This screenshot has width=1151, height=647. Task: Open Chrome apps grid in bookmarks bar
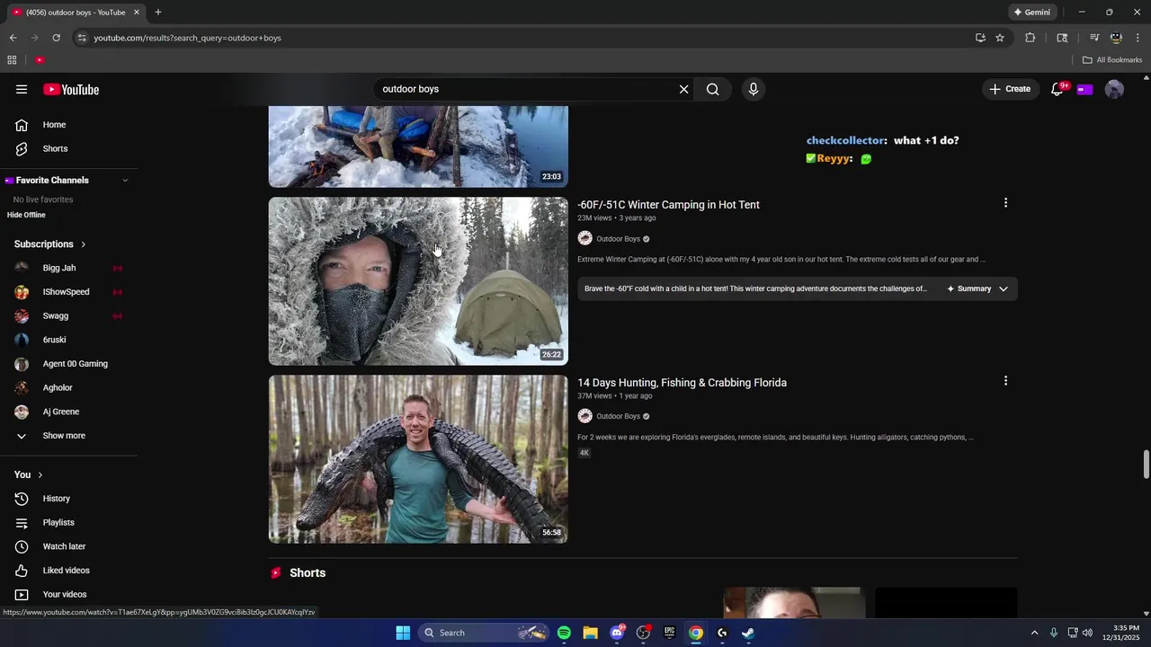pyautogui.click(x=12, y=60)
